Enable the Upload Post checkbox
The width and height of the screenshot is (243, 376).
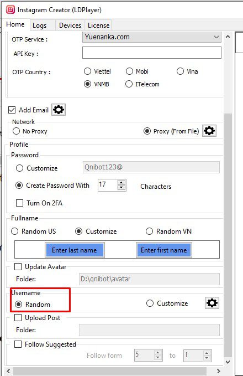click(x=18, y=318)
